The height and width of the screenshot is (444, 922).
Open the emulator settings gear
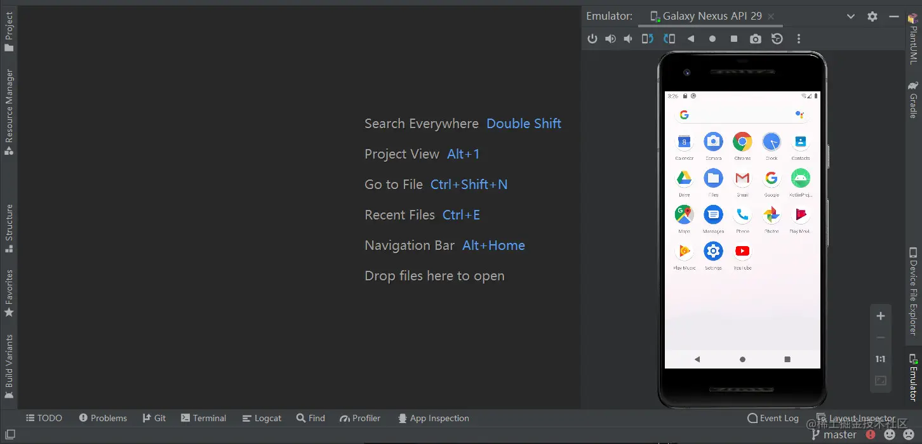(872, 16)
